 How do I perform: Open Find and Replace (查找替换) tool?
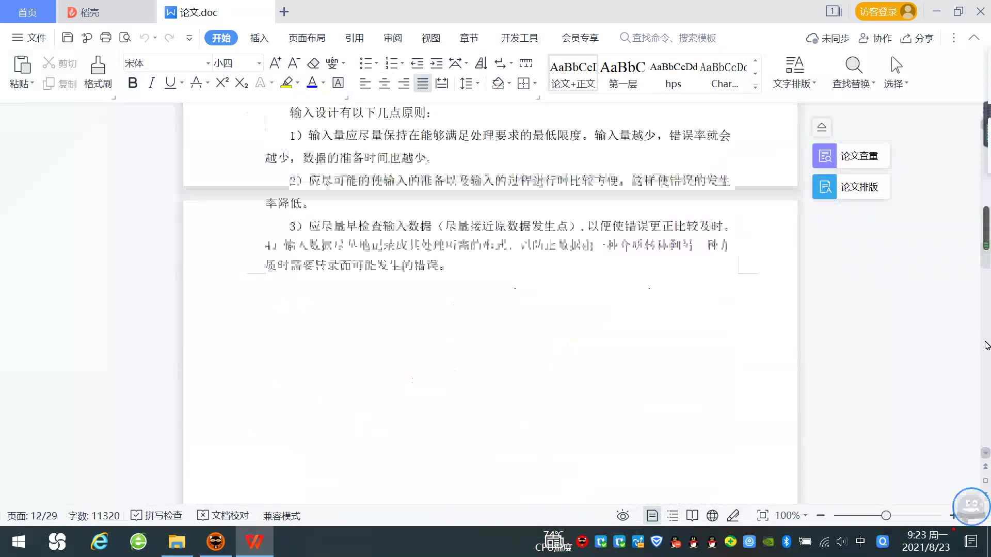click(853, 72)
